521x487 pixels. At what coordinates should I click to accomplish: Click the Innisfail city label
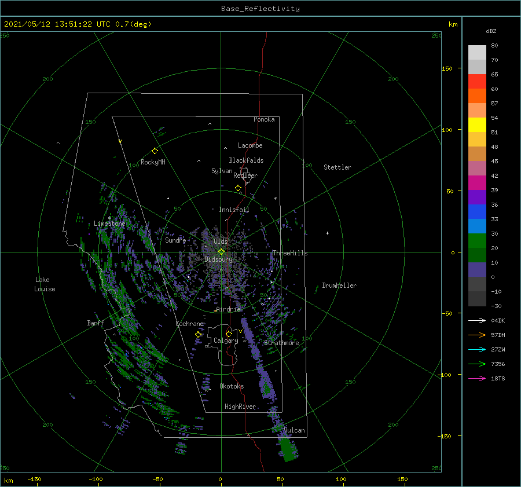coord(234,210)
